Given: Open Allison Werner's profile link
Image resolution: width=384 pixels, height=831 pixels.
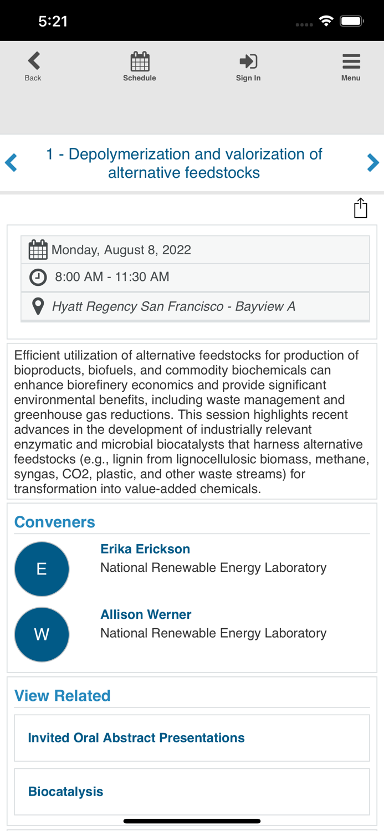Looking at the screenshot, I should coord(146,614).
